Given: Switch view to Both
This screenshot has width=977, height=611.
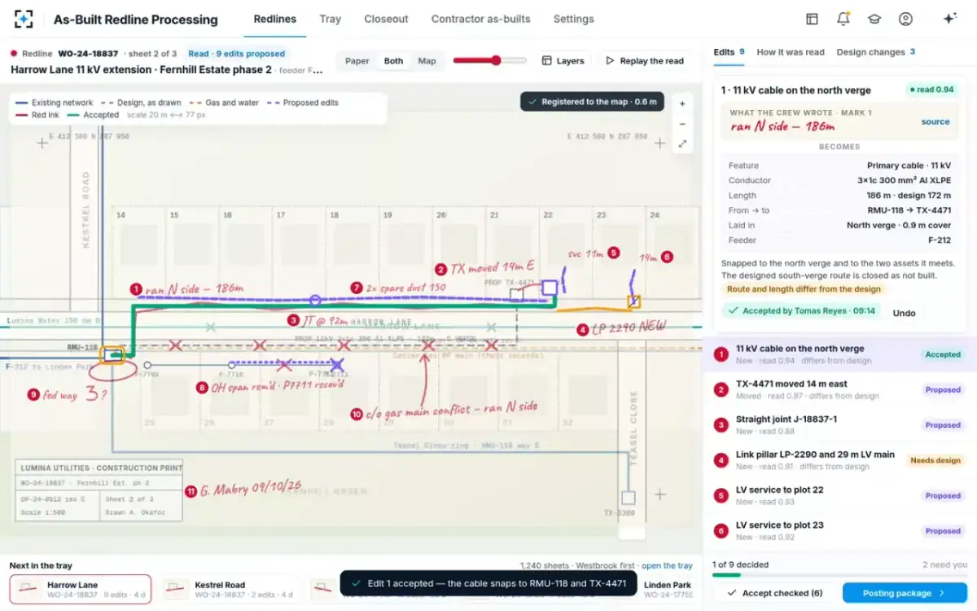Looking at the screenshot, I should [x=394, y=61].
